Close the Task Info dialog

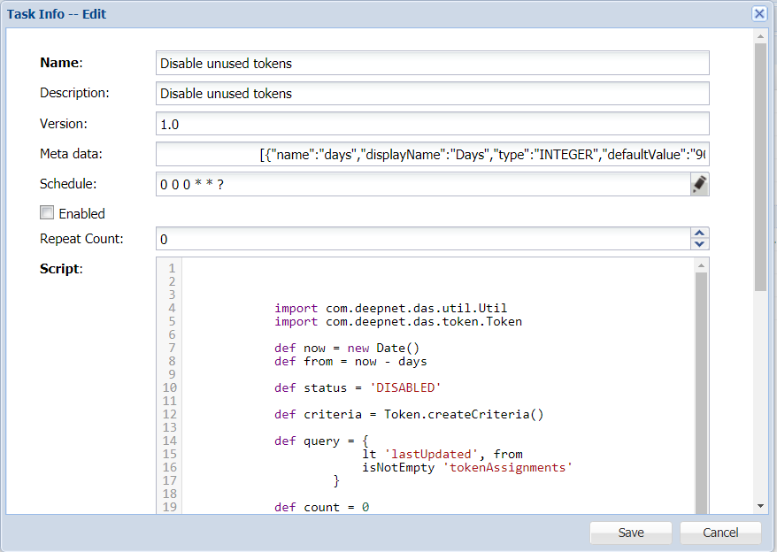pos(758,13)
